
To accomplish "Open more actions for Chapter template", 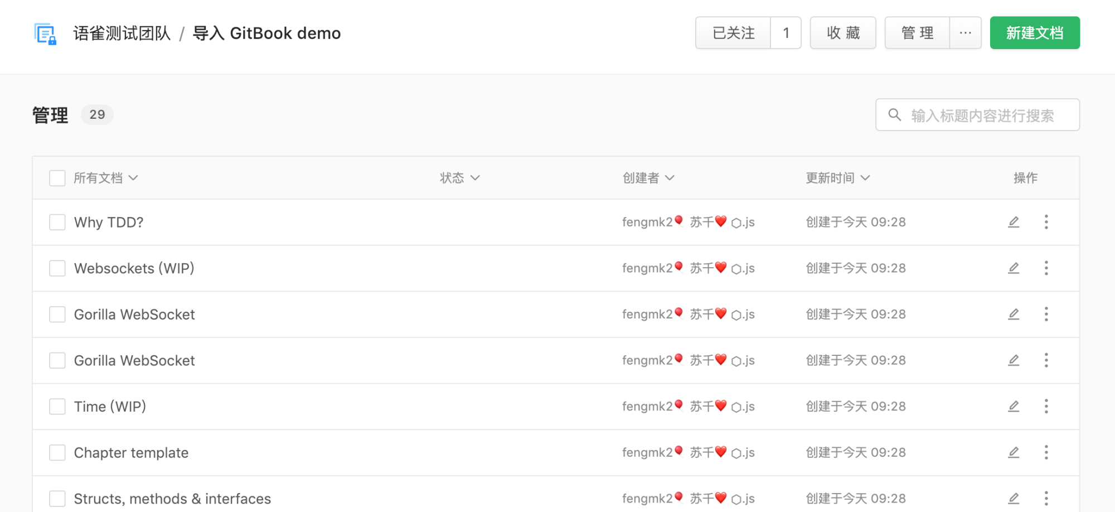I will [x=1046, y=452].
